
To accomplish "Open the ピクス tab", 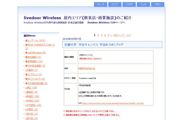I will click(x=115, y=4).
